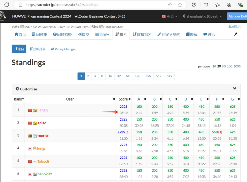Click the 首页 home icon
The width and height of the screenshot is (247, 182).
pyautogui.click(x=15, y=34)
